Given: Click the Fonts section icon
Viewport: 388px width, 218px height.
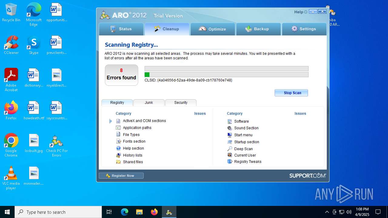Looking at the screenshot, I should pos(119,141).
